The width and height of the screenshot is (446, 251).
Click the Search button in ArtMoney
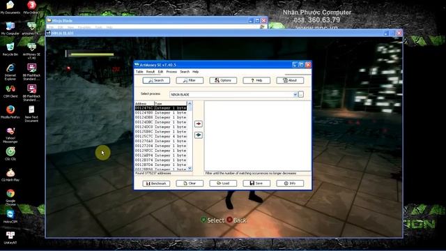[156, 81]
